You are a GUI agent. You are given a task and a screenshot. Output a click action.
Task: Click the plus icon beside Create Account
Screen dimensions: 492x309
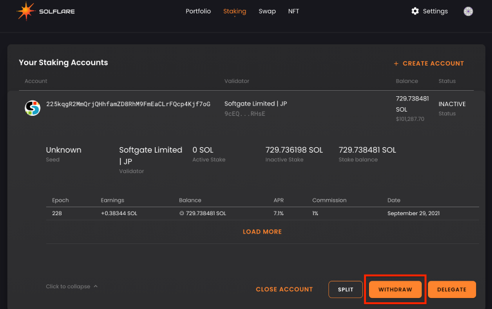(396, 64)
